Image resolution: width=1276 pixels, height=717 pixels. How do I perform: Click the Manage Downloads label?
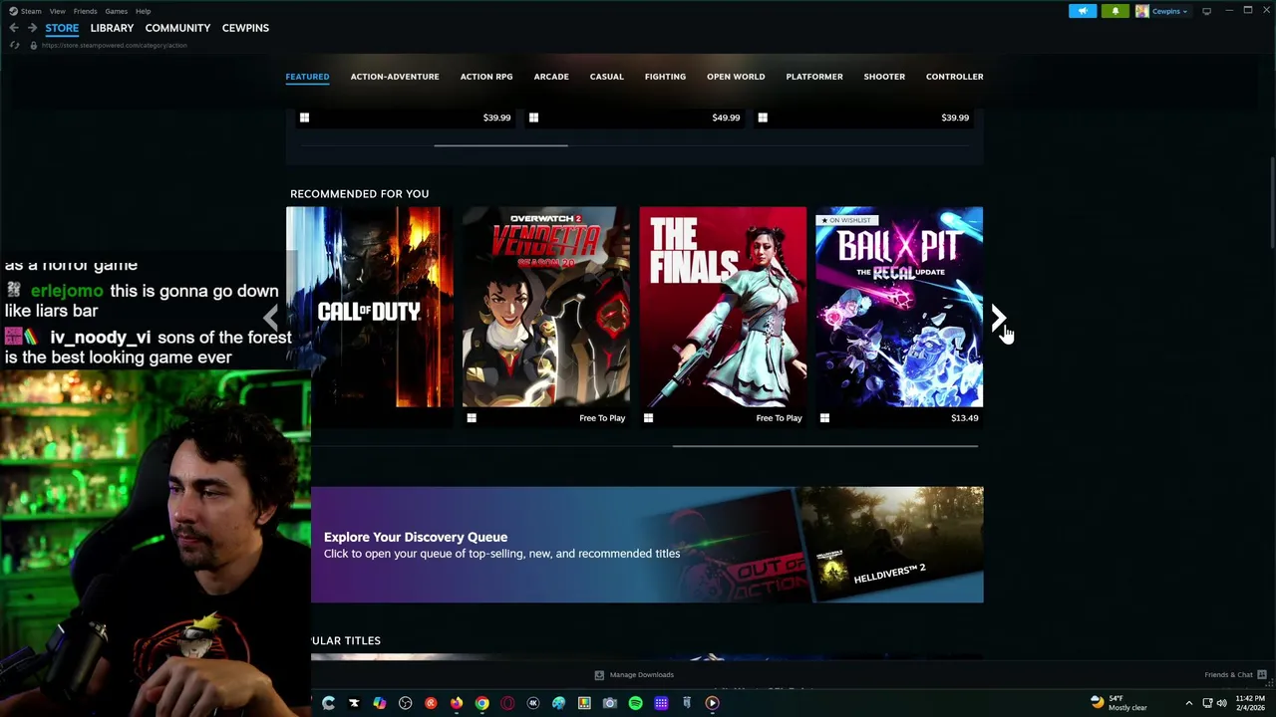pos(642,674)
